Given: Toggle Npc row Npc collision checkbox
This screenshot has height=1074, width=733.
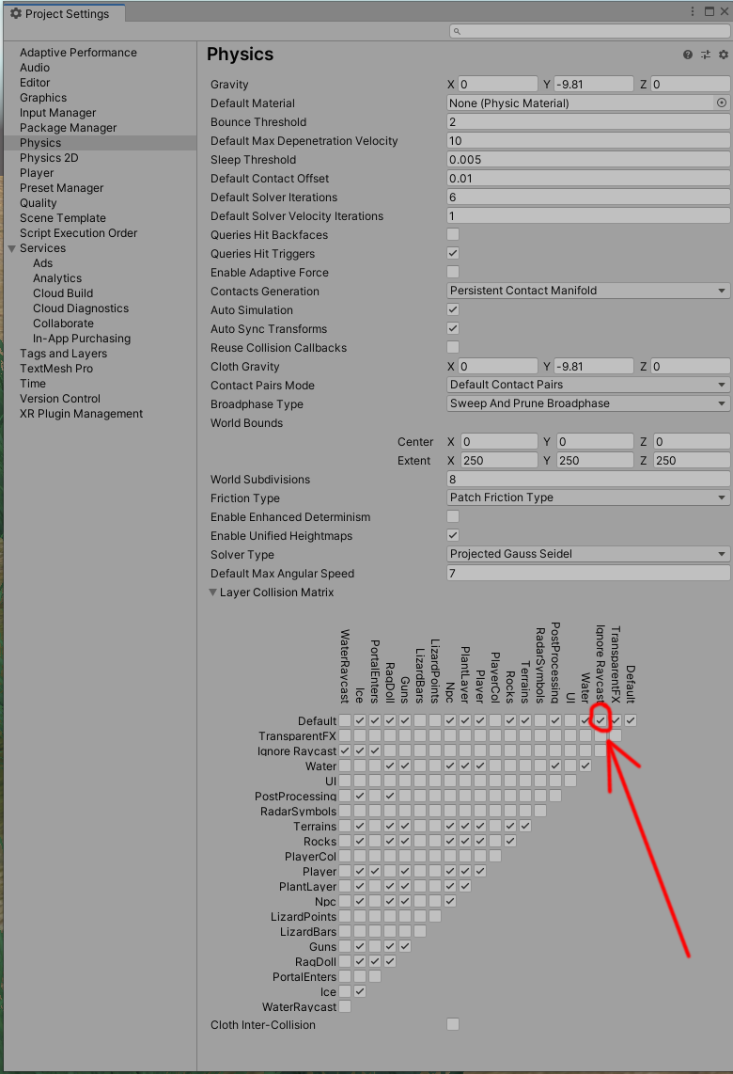Looking at the screenshot, I should 450,901.
